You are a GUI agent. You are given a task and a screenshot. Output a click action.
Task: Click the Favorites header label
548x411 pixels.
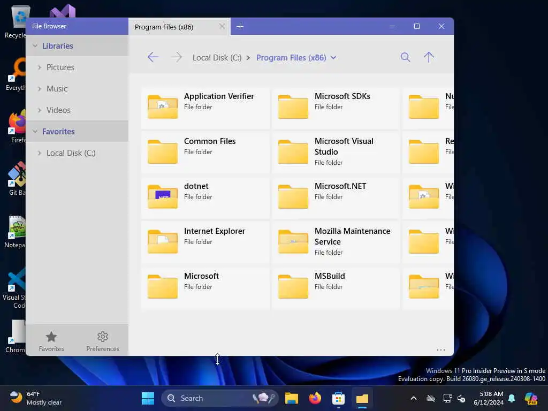[58, 132]
